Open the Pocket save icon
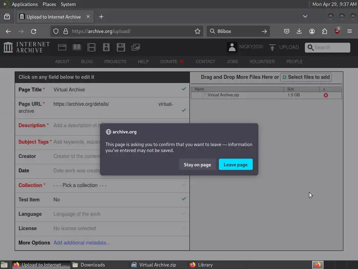Image resolution: width=358 pixels, height=269 pixels. click(x=287, y=31)
